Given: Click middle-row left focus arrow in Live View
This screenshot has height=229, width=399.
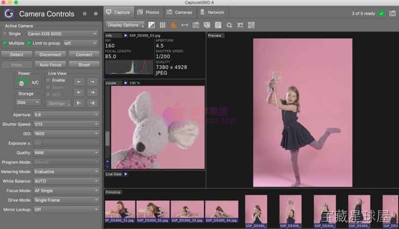Looking at the screenshot, I should point(79,93).
